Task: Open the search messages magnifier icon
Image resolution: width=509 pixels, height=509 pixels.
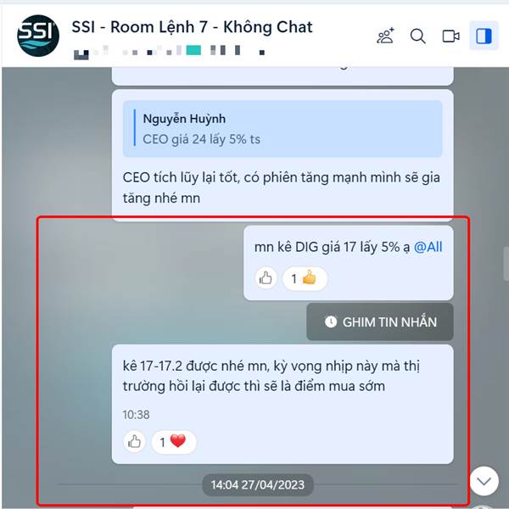Action: pyautogui.click(x=417, y=36)
